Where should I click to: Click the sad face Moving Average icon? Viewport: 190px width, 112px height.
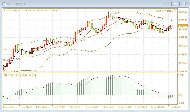174,11
